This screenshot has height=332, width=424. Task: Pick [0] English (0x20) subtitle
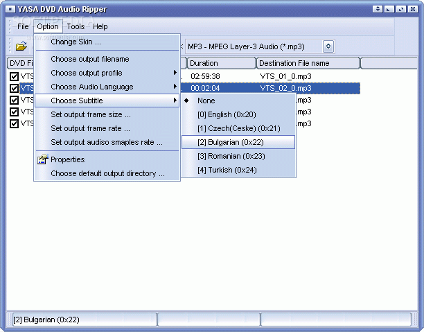click(x=238, y=114)
